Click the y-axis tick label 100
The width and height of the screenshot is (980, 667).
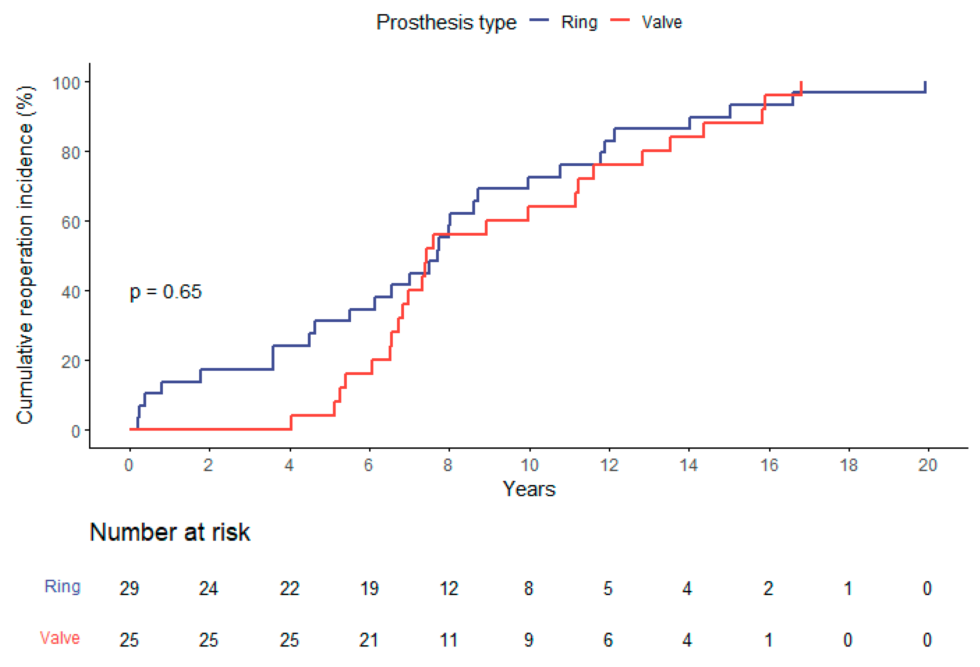tap(66, 83)
